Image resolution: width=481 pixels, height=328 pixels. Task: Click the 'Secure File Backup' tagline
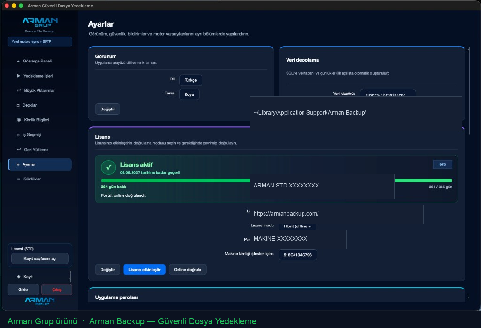[39, 31]
